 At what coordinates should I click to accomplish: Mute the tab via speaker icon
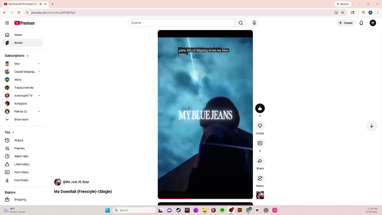(41, 4)
